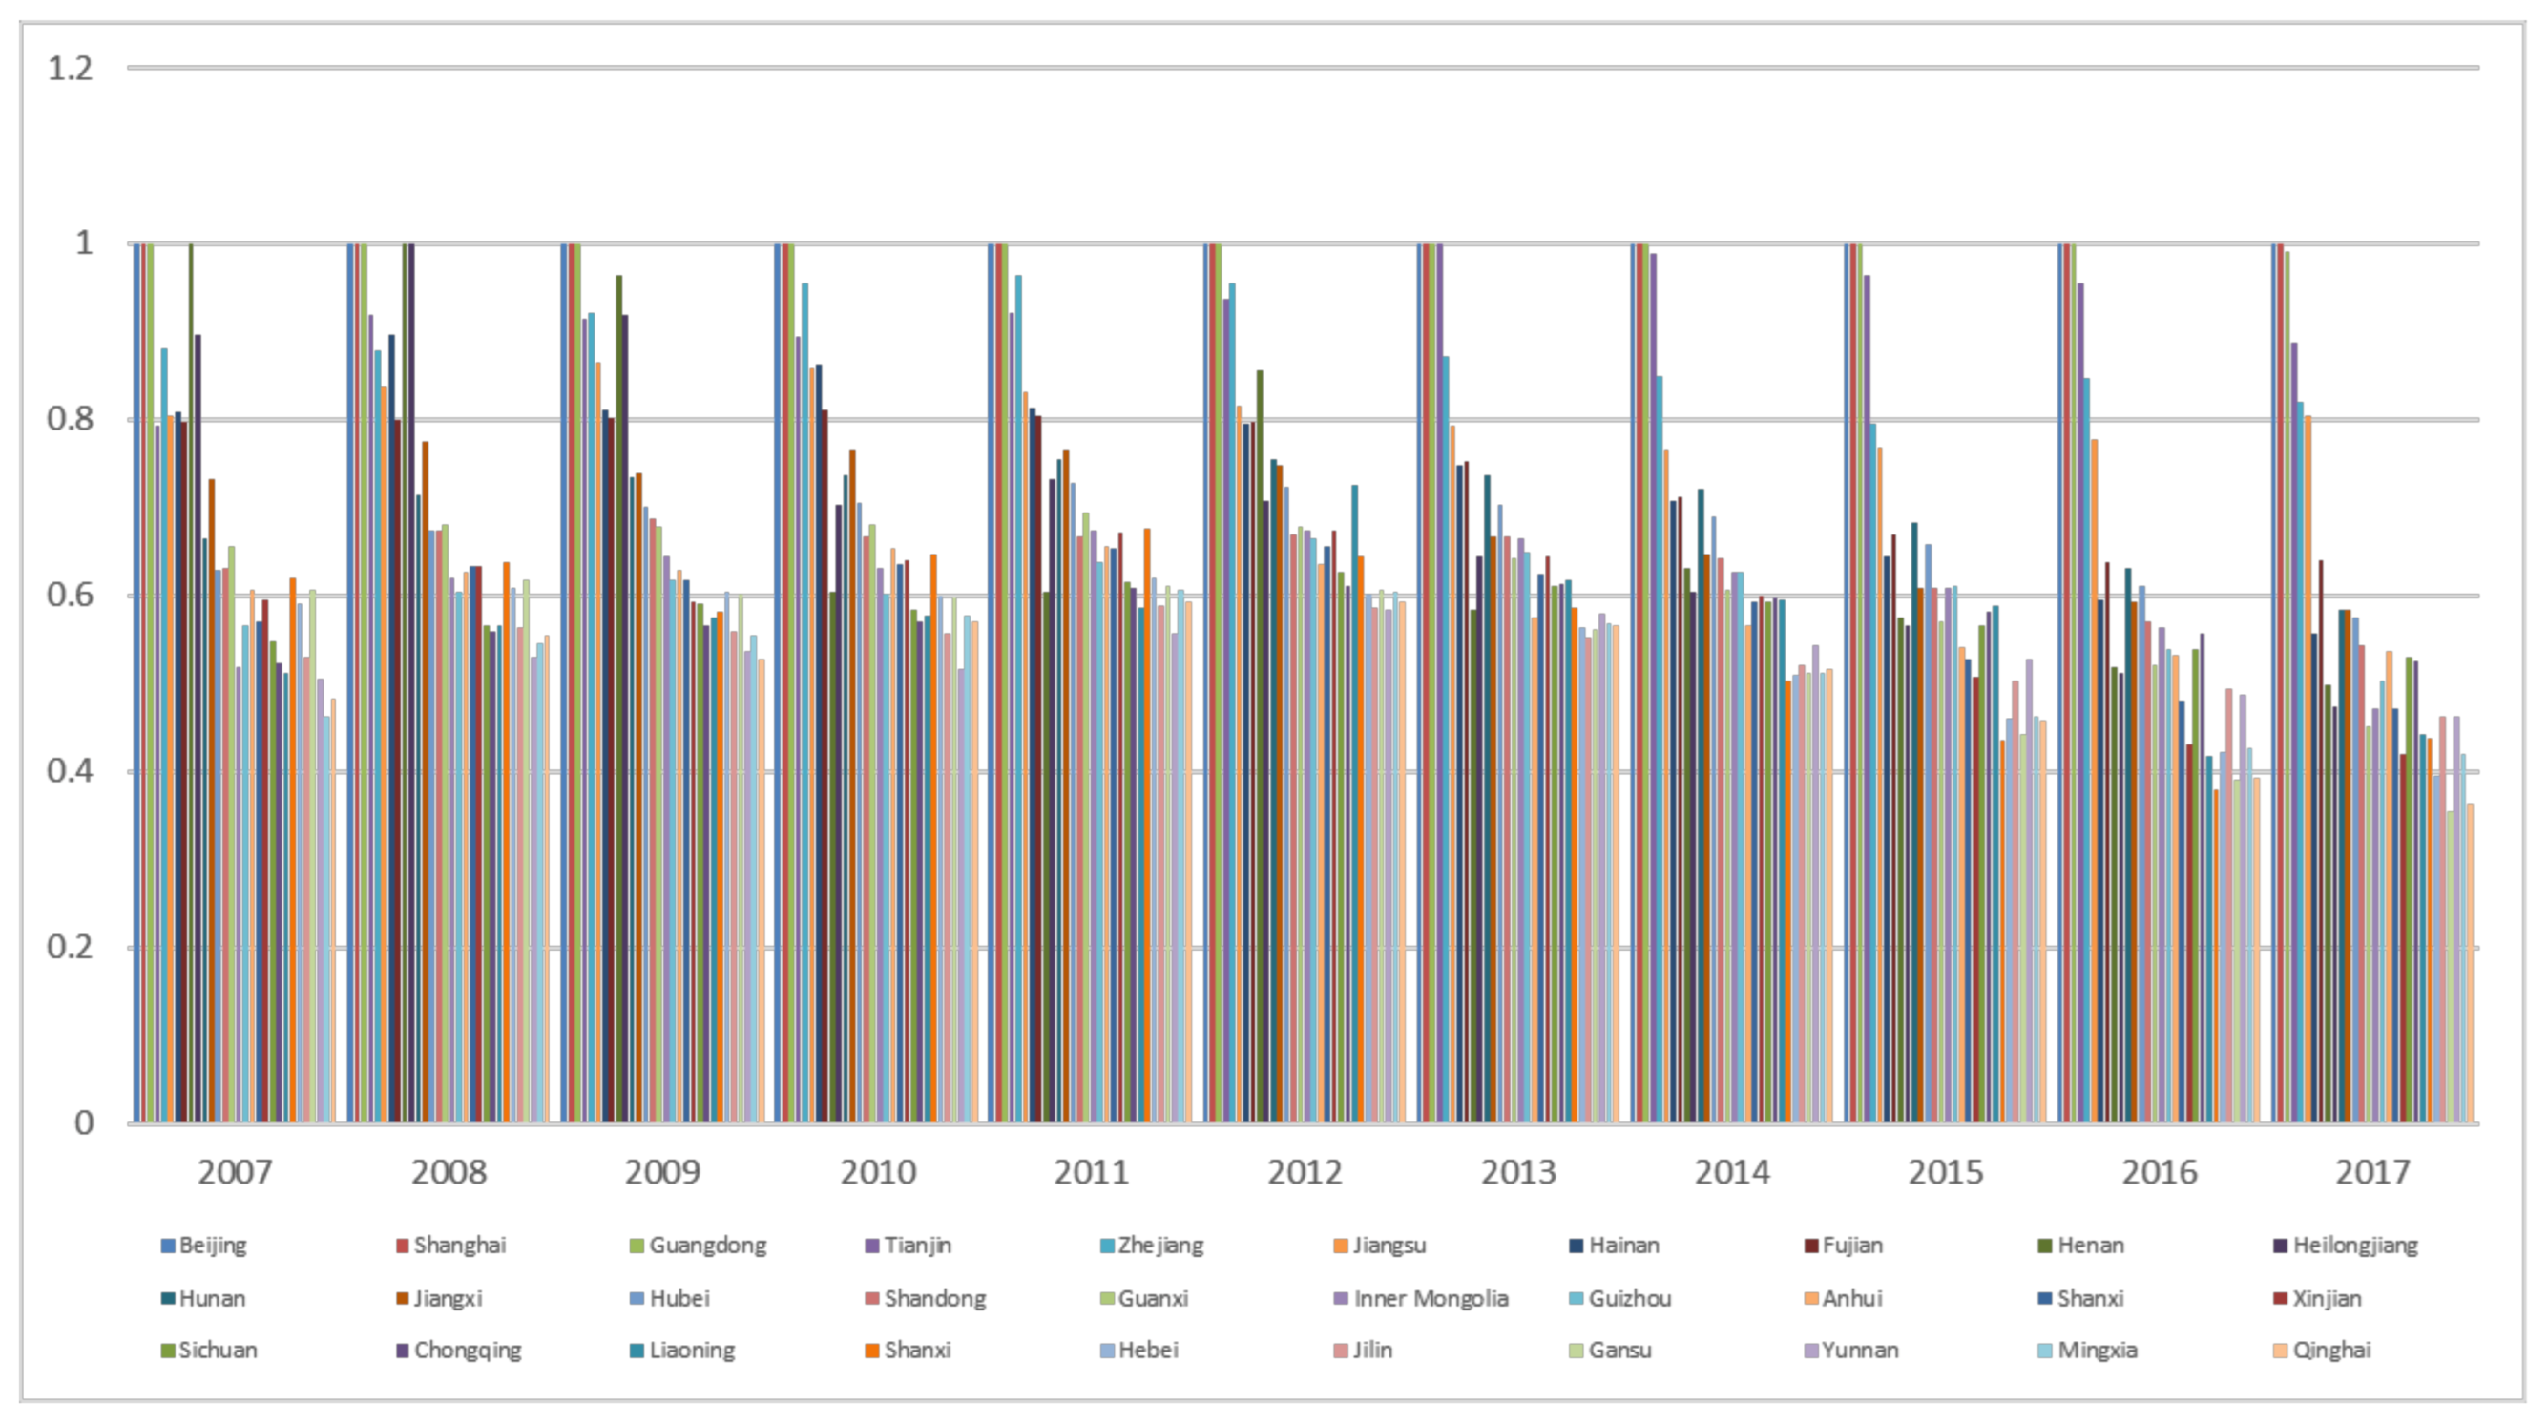Screen dimensions: 2548x1425
Task: Click the Shanghai legend color swatch
Action: [x=403, y=1246]
